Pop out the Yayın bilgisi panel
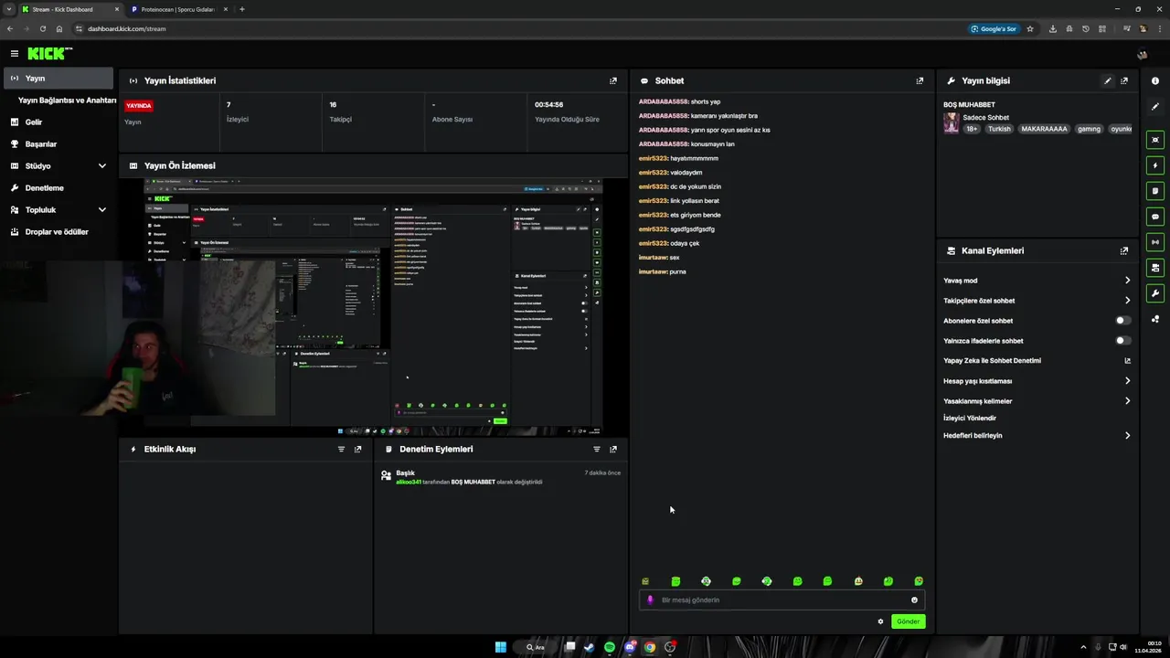1170x658 pixels. 1124,80
